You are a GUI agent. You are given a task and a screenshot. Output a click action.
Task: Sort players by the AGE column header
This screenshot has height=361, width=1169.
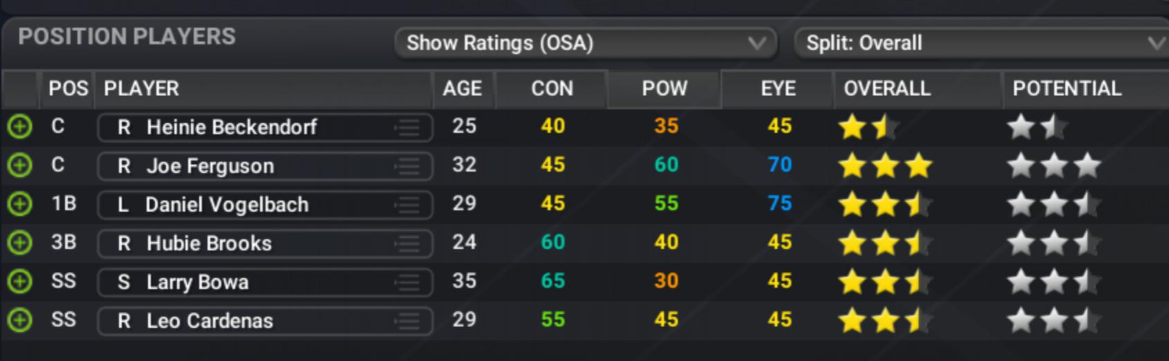pyautogui.click(x=462, y=89)
